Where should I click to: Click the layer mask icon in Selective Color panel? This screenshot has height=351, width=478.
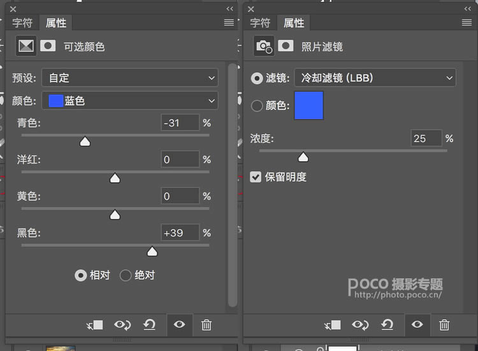point(48,46)
